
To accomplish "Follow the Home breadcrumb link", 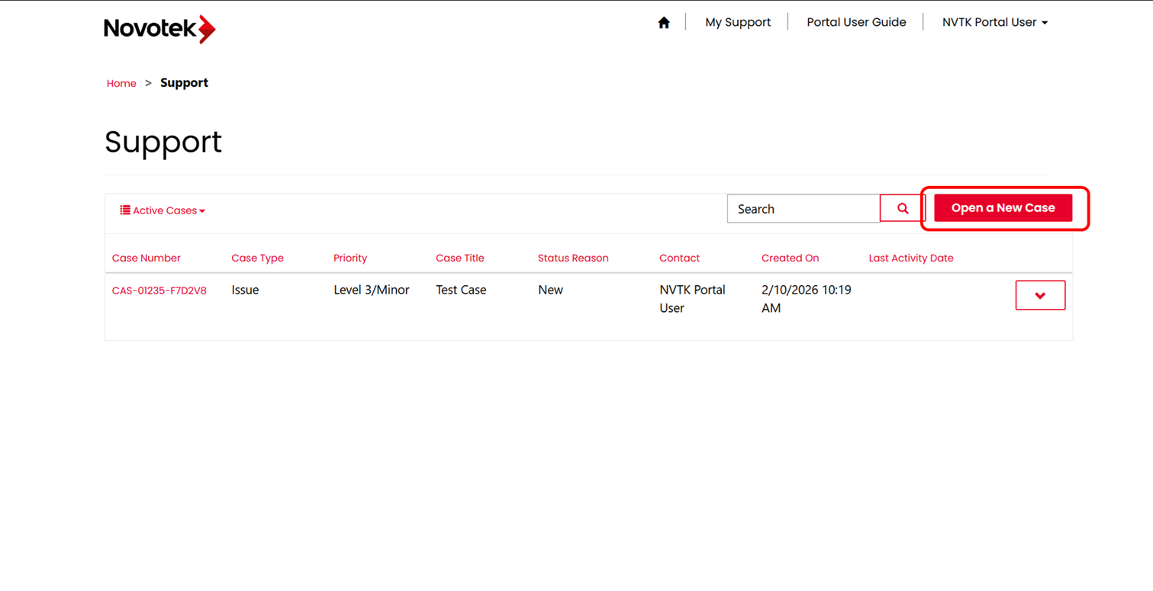I will 121,83.
